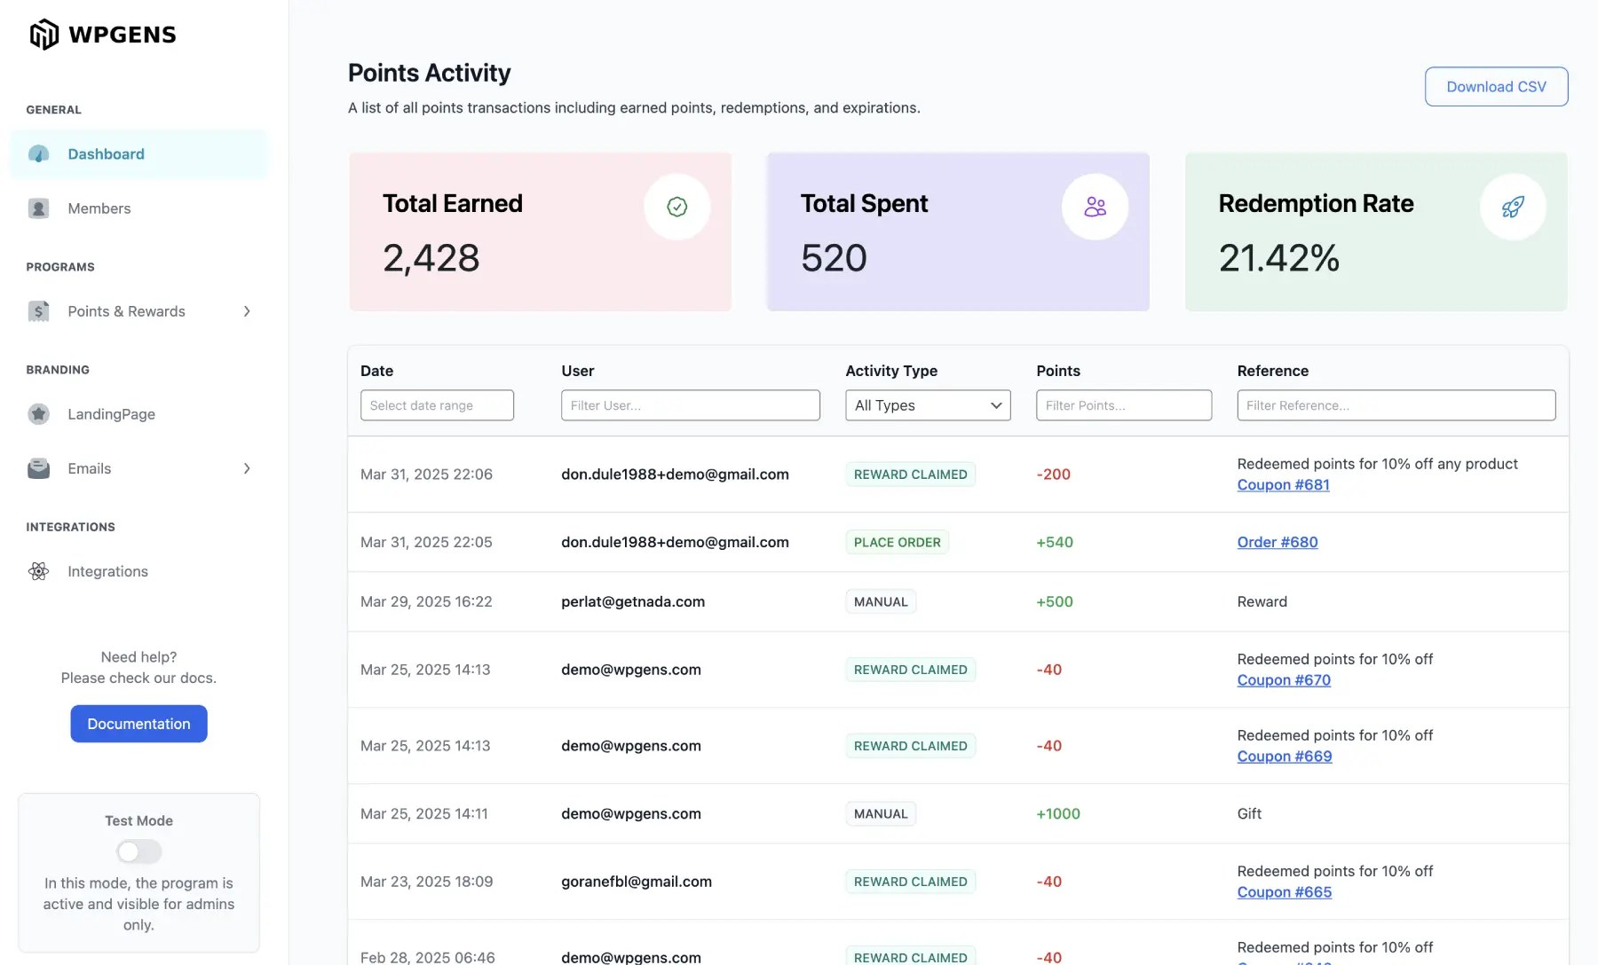The image size is (1598, 965).
Task: Expand the Emails section
Action: (x=247, y=468)
